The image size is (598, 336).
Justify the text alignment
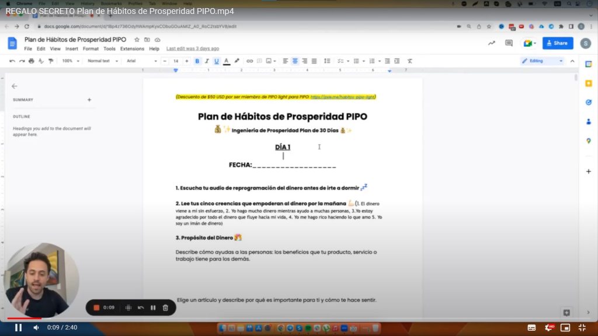coord(314,61)
